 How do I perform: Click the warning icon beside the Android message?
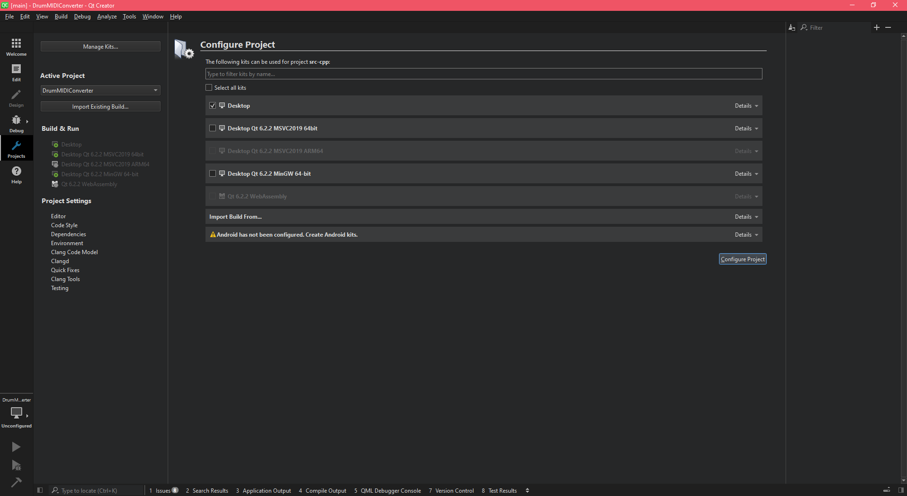click(x=213, y=235)
